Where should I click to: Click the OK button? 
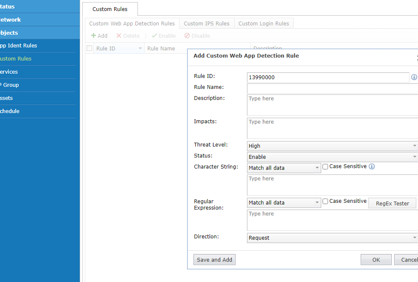point(376,260)
